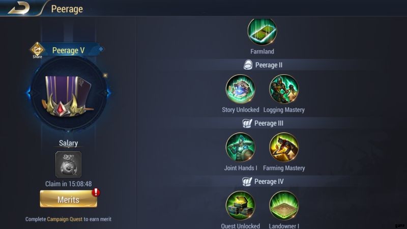Select the Farming Mastery perk icon
Image resolution: width=407 pixels, height=229 pixels.
tap(284, 147)
